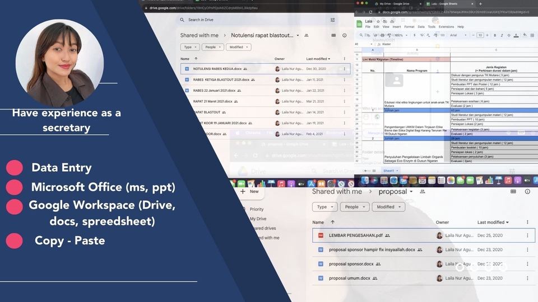Click the view details icon in Notulensi folder

point(345,35)
